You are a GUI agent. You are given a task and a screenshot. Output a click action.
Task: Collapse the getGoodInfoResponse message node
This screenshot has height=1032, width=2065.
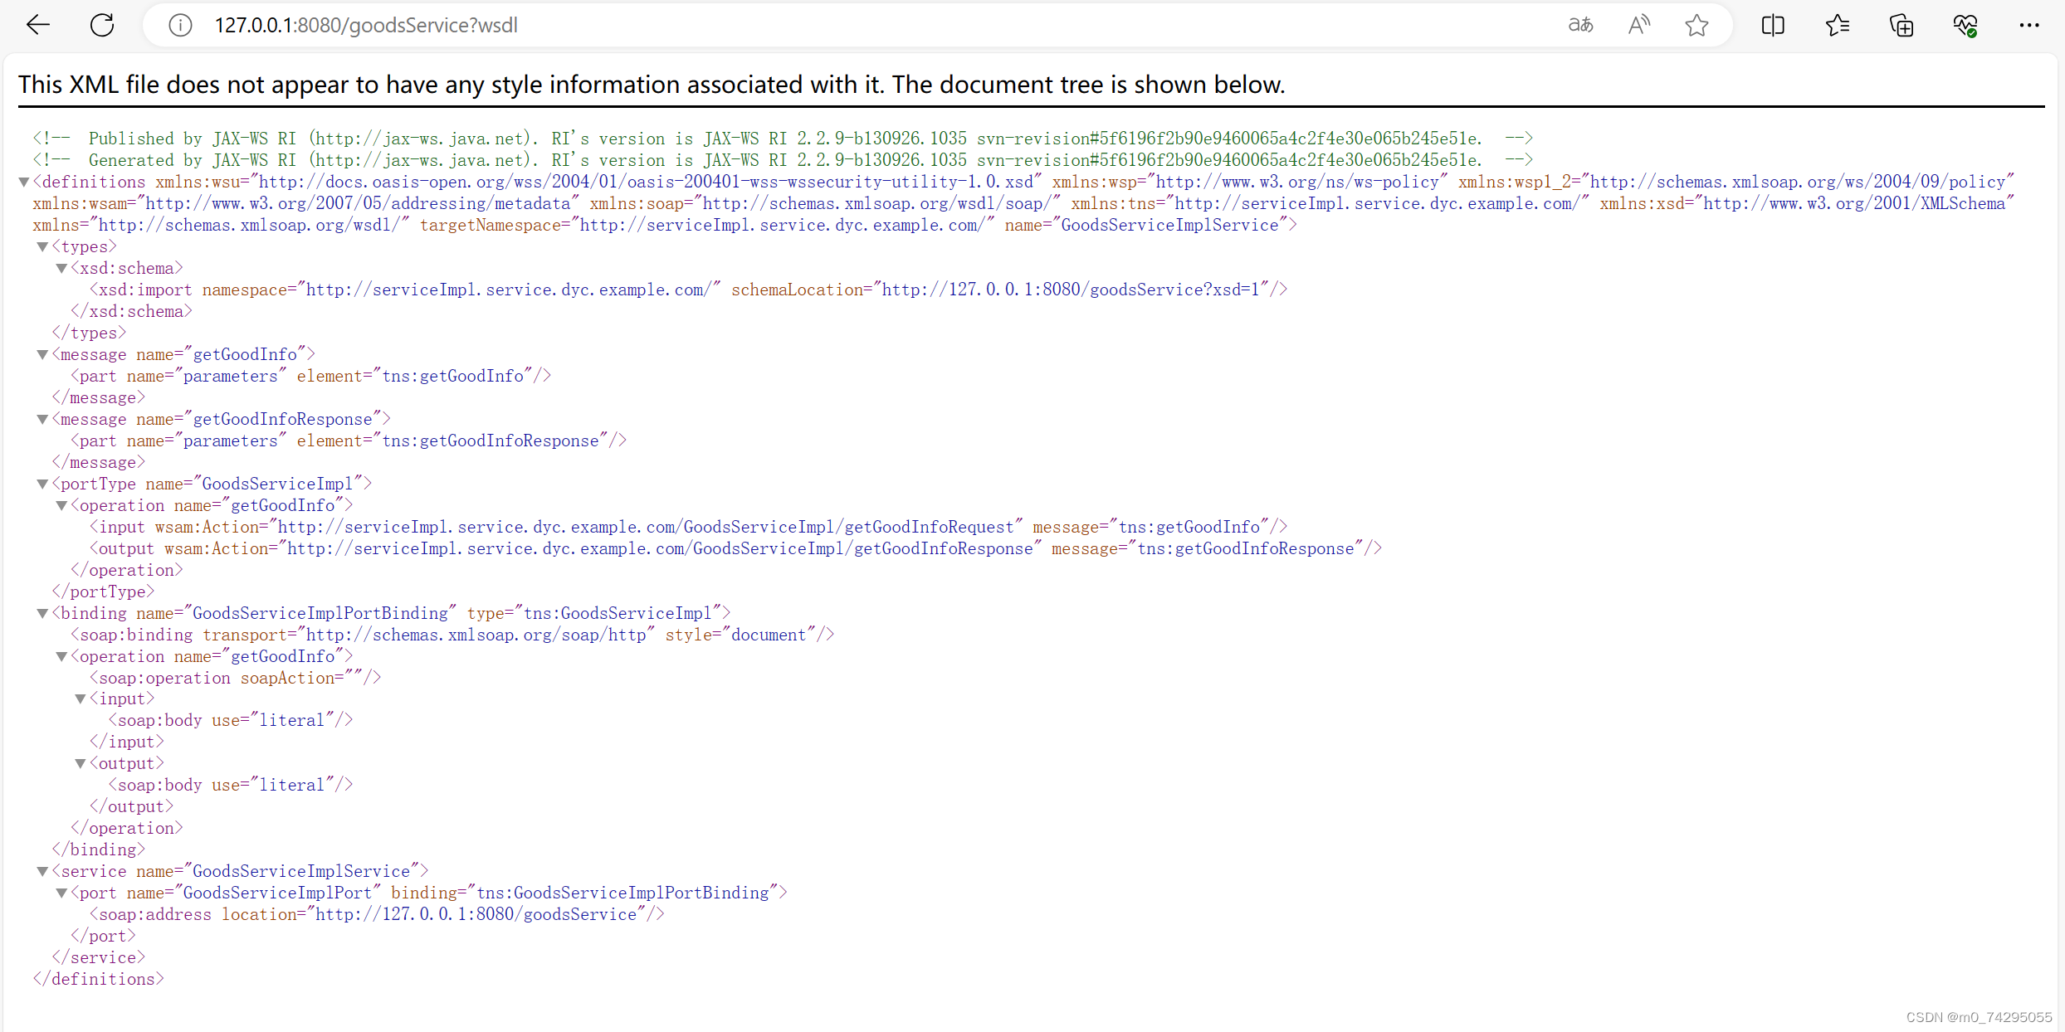pos(41,419)
